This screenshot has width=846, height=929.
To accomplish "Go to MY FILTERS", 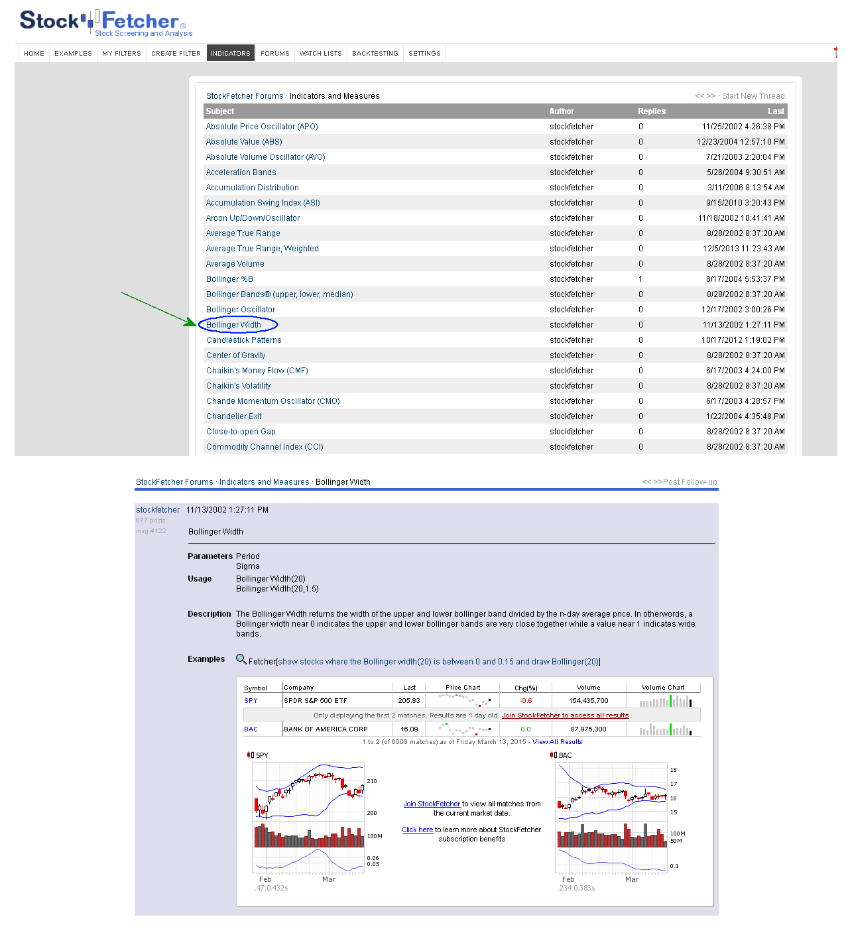I will pos(121,53).
